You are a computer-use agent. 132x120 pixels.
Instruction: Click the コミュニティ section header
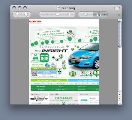[x=89, y=94]
